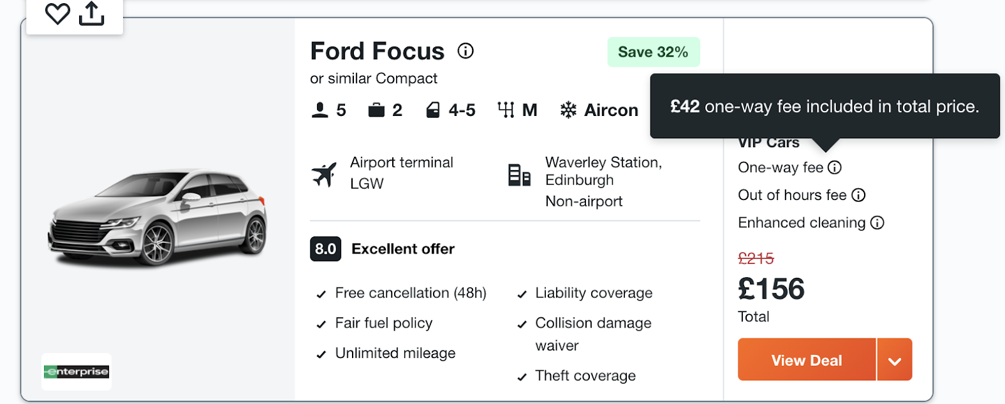
Task: Open Ford Focus info icon
Action: 466,51
